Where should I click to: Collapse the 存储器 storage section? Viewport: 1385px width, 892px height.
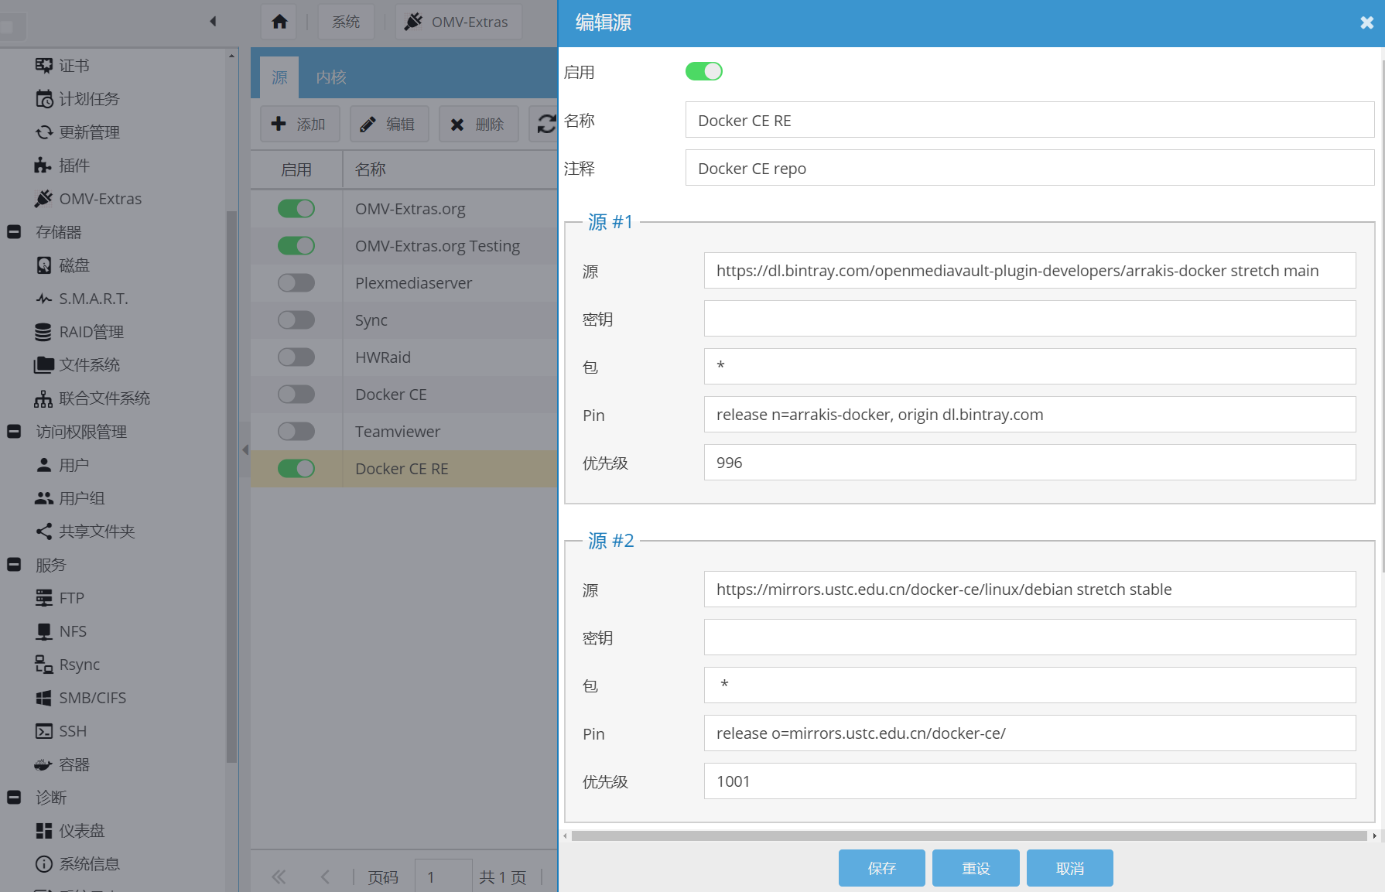[14, 232]
